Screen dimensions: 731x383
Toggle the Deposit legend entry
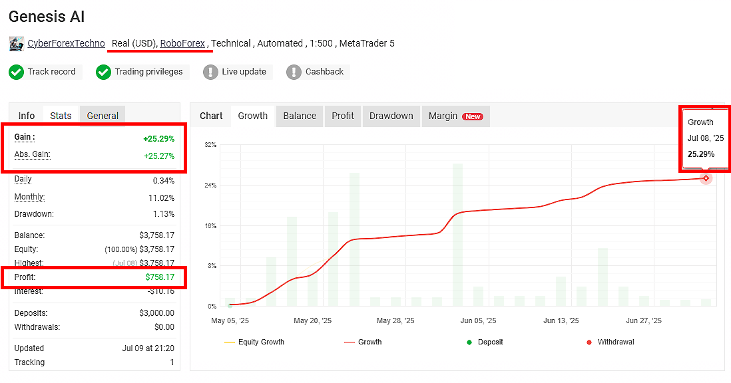(485, 342)
